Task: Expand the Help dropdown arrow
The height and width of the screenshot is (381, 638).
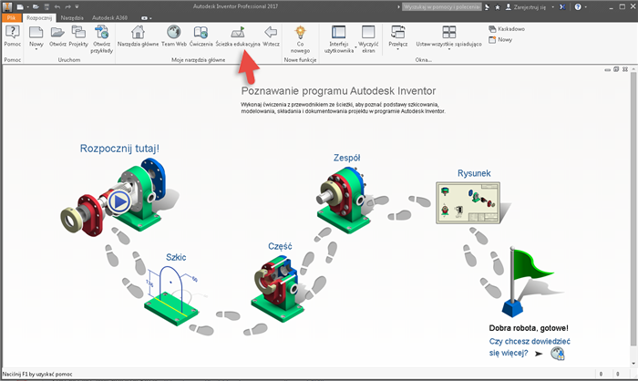Action: pos(585,7)
